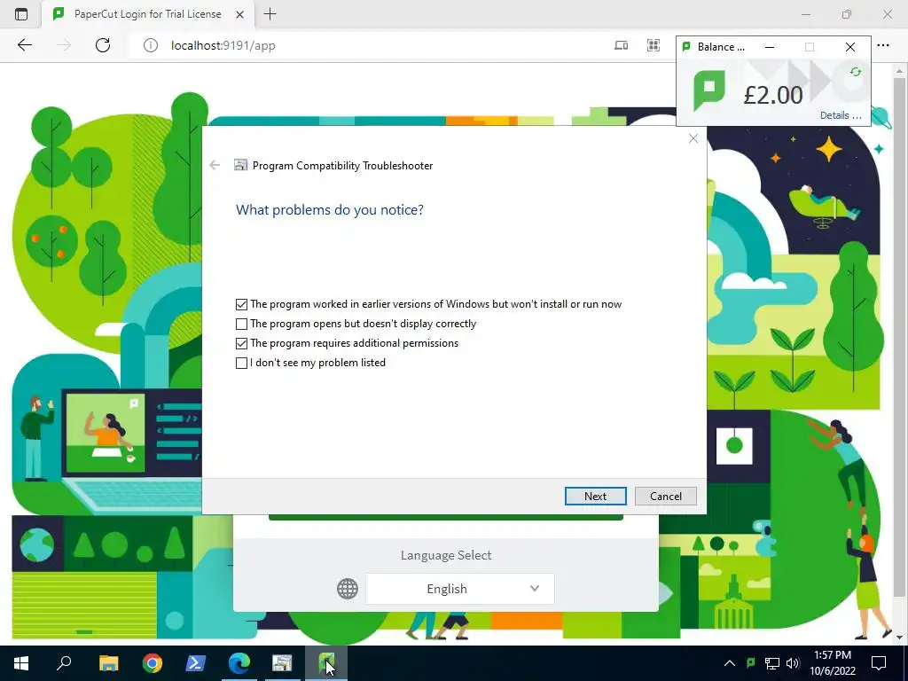This screenshot has height=681, width=908.
Task: Click the browser back arrow
Action: click(24, 45)
